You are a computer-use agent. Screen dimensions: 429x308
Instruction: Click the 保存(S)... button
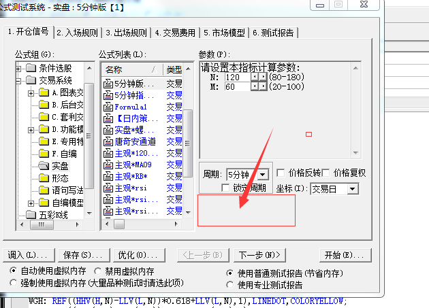[84, 255]
